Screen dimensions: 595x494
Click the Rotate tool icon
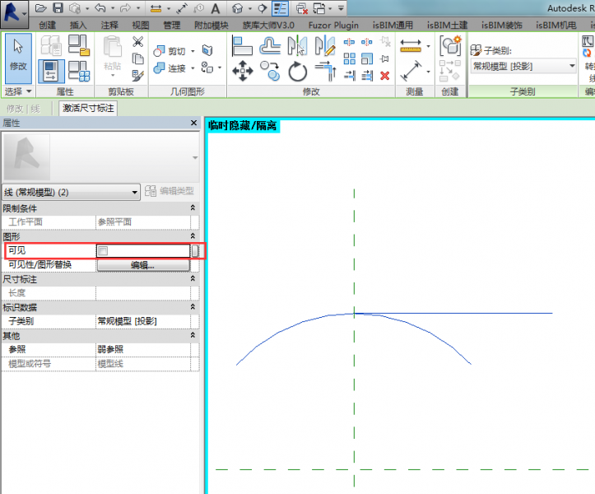click(298, 72)
